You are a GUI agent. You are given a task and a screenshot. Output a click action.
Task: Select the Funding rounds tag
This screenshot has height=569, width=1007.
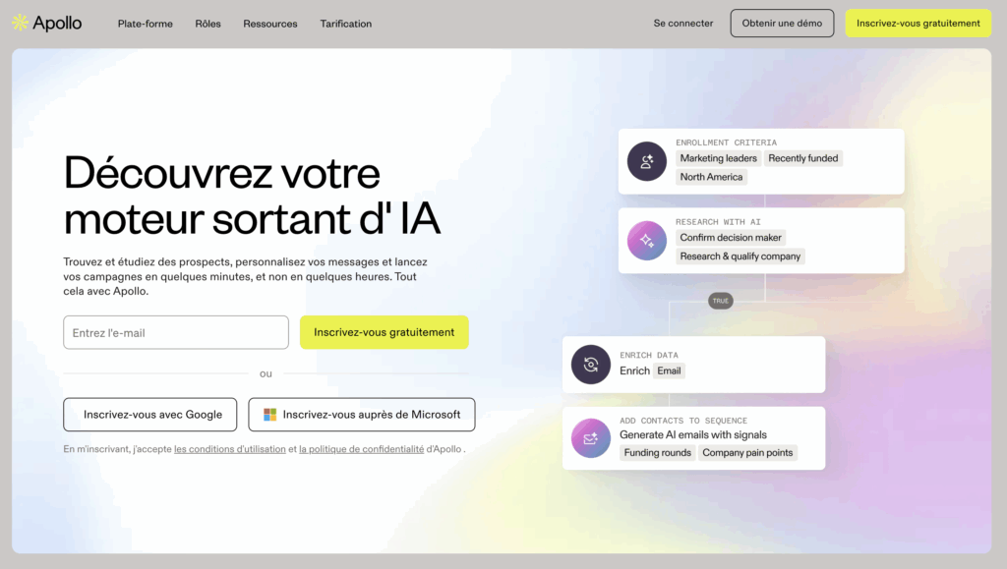click(x=658, y=453)
